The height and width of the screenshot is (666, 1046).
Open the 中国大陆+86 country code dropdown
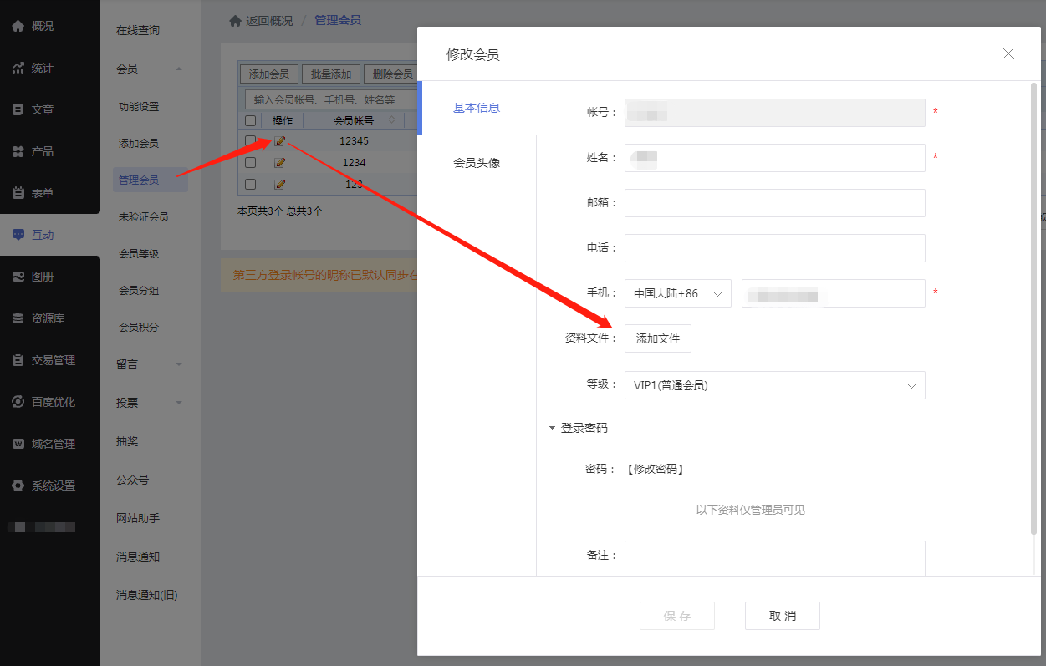pyautogui.click(x=677, y=293)
